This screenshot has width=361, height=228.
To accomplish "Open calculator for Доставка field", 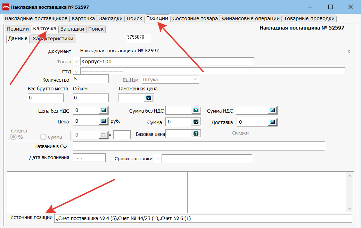I will coord(272,122).
